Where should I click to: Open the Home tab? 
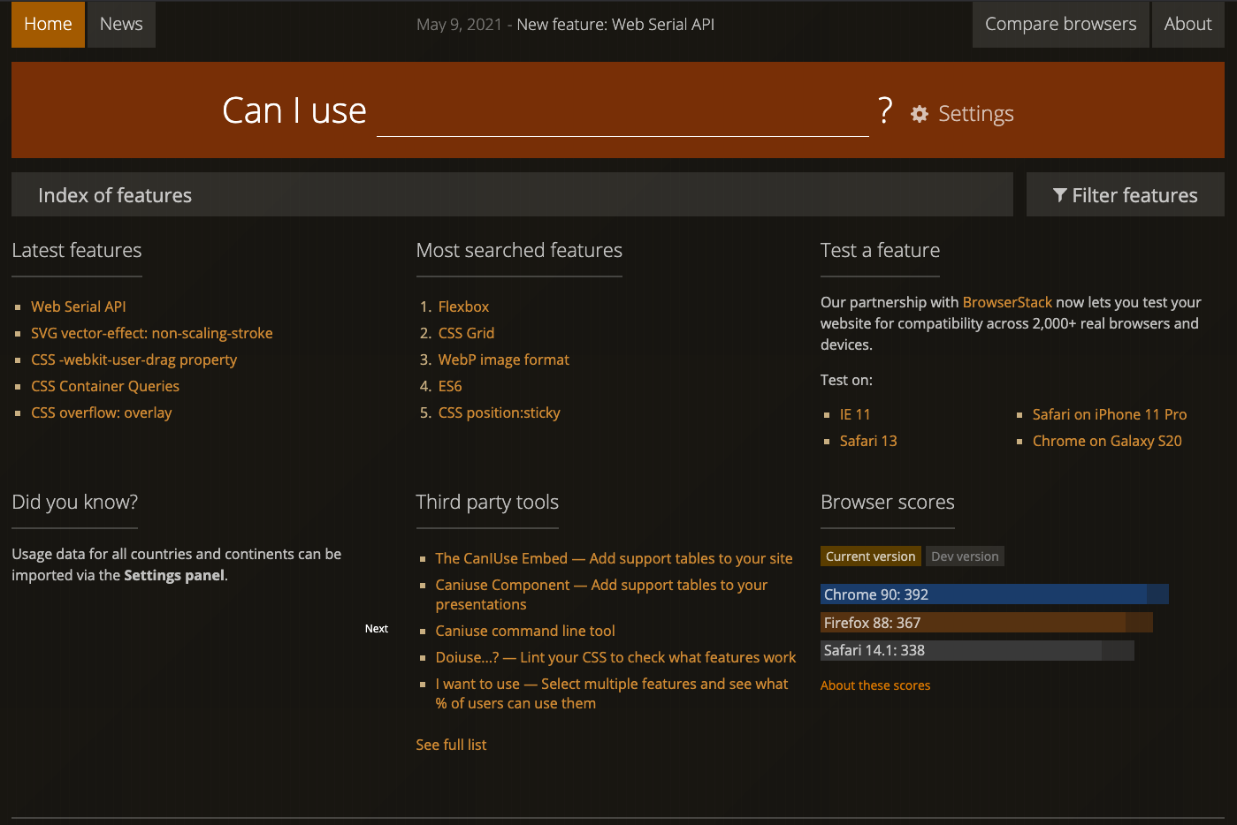[48, 24]
